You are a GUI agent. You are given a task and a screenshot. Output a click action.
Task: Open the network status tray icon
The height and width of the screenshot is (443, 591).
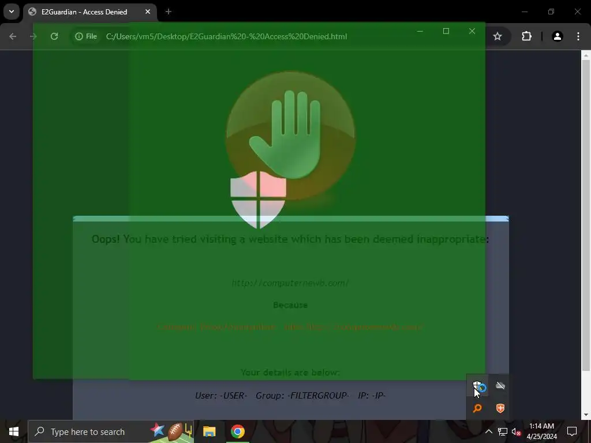pos(503,431)
